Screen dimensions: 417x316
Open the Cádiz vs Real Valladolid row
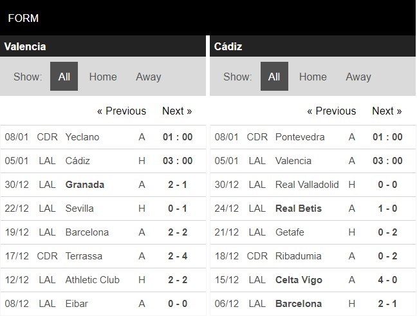tap(313, 185)
